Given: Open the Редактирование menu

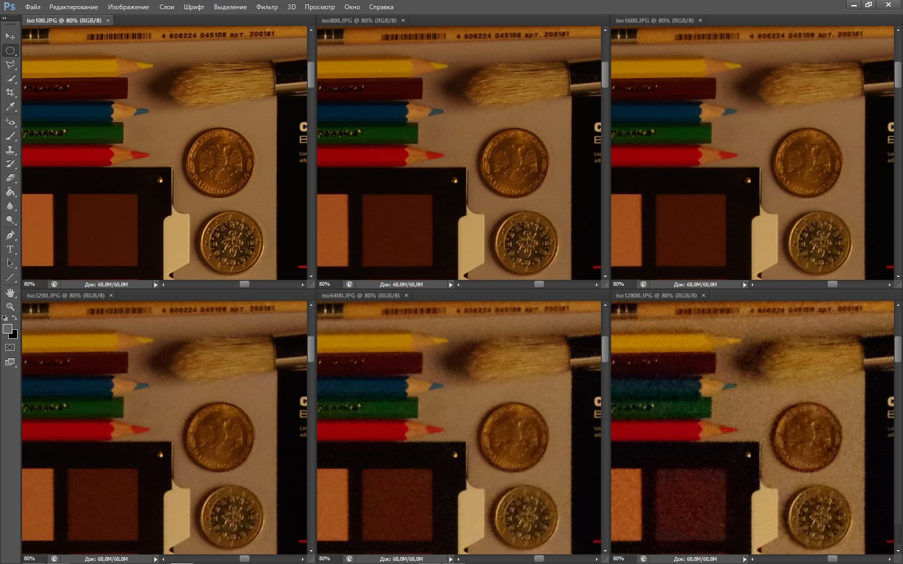Looking at the screenshot, I should point(74,7).
